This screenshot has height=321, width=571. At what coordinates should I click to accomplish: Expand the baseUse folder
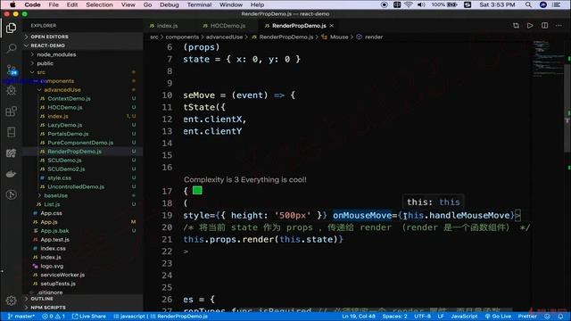55,195
